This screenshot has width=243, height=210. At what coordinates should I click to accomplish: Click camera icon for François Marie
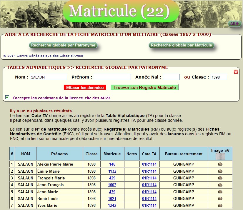tap(220, 178)
